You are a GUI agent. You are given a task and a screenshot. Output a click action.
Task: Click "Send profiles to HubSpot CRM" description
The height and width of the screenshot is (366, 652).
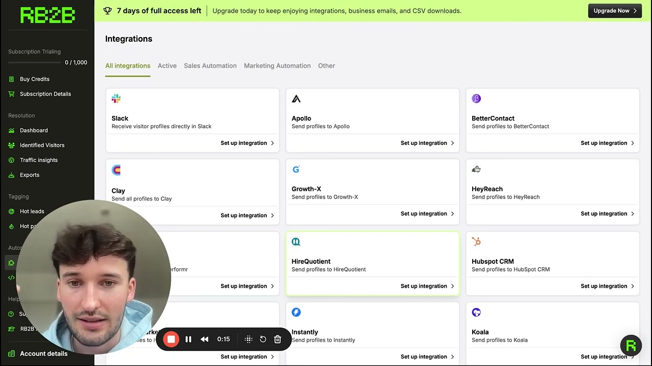point(510,269)
